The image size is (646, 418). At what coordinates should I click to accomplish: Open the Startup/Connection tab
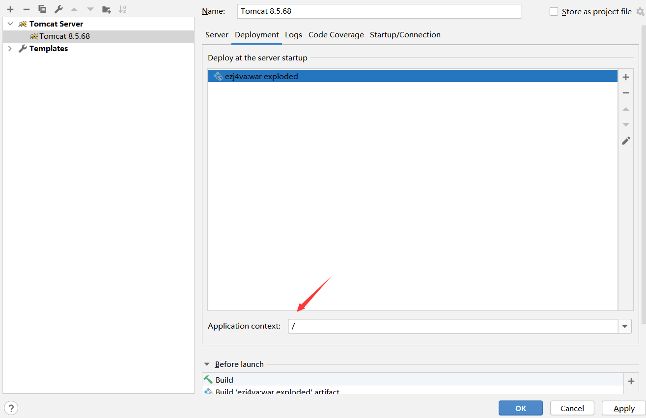tap(405, 35)
